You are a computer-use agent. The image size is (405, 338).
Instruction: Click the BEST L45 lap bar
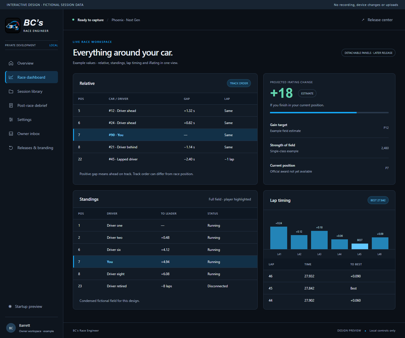[360, 246]
